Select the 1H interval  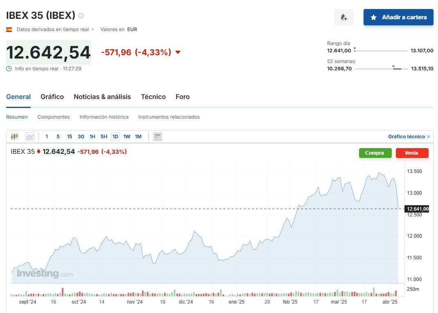click(92, 137)
